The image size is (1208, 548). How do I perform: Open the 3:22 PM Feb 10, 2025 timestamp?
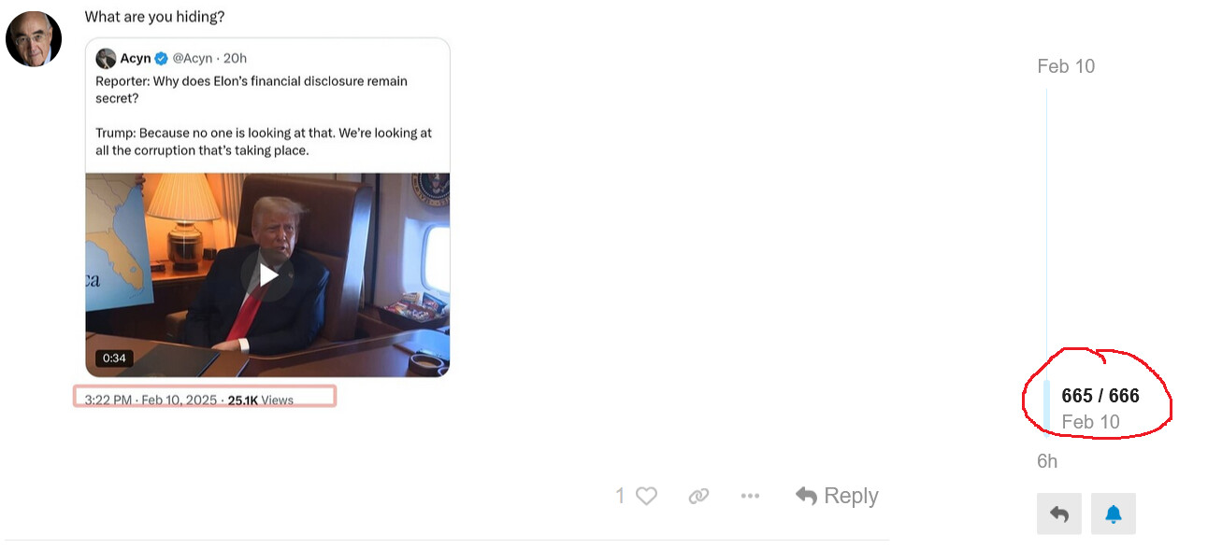(x=151, y=400)
